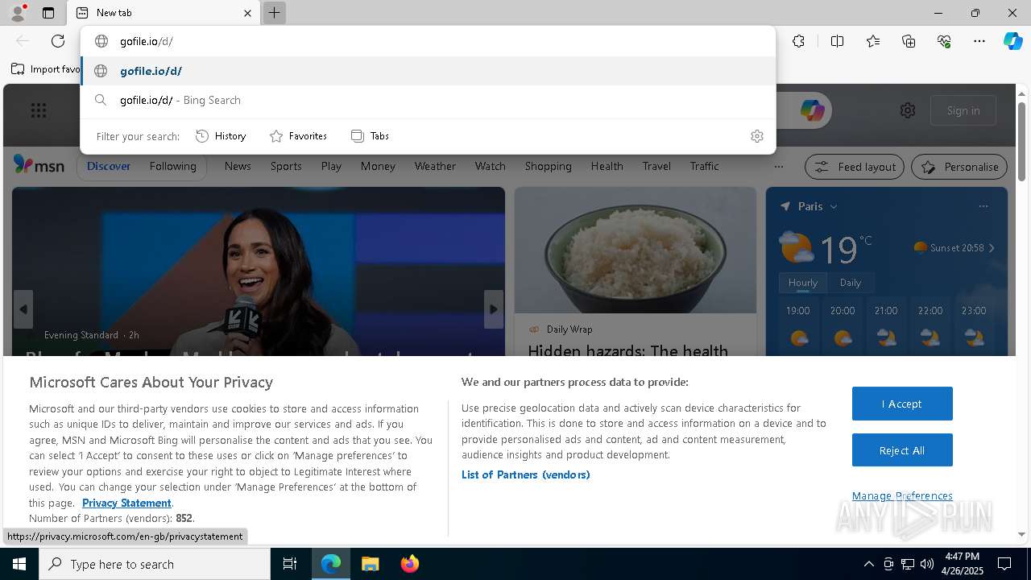Image resolution: width=1031 pixels, height=580 pixels.
Task: Open the Weather category
Action: pos(435,166)
